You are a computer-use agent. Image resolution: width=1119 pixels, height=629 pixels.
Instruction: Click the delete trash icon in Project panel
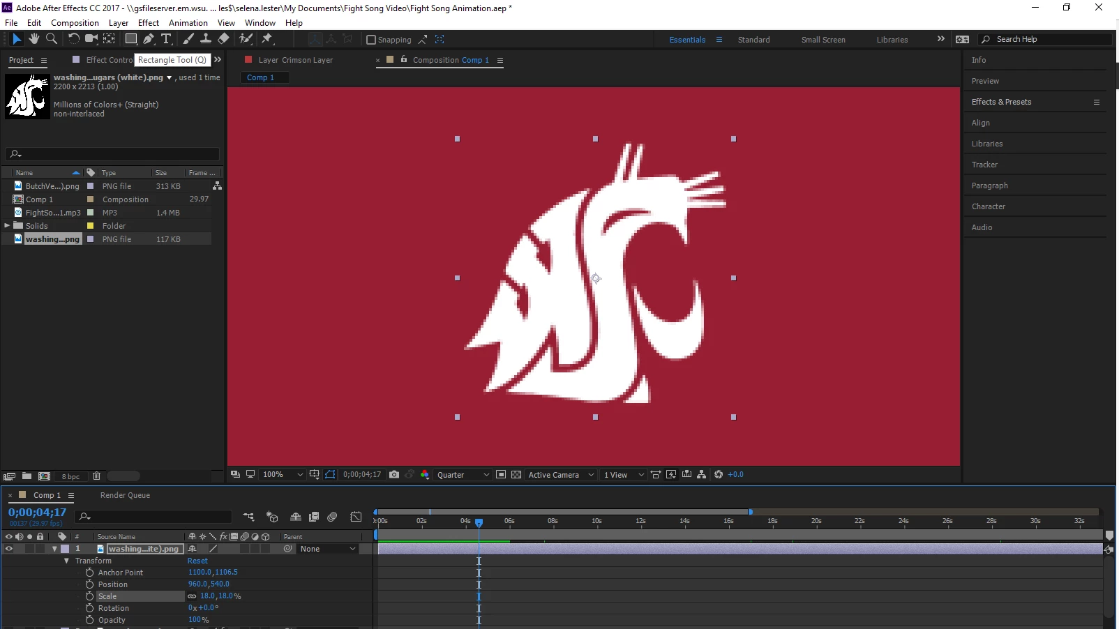tap(97, 476)
